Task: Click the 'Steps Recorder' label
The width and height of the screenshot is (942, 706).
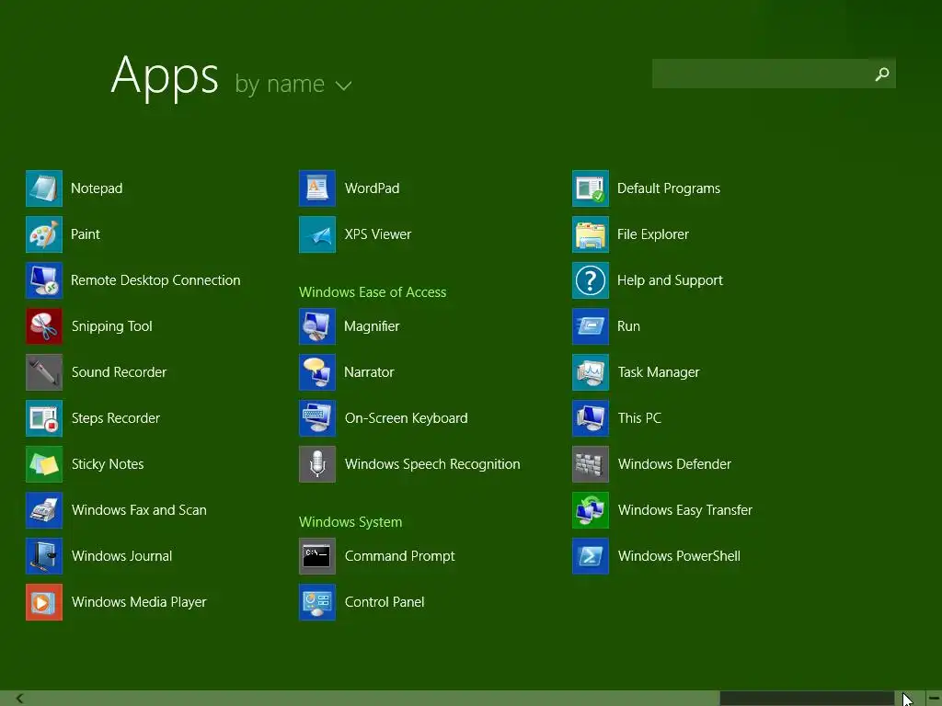Action: pos(115,418)
